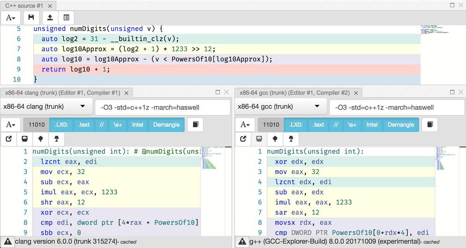The height and width of the screenshot is (248, 466).
Task: Toggle the .text directive filter in the clang pane
Action: click(84, 125)
